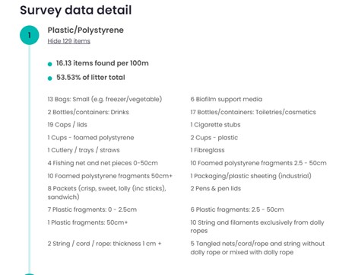
Task: Click the Survey data detail title
Action: [76, 10]
